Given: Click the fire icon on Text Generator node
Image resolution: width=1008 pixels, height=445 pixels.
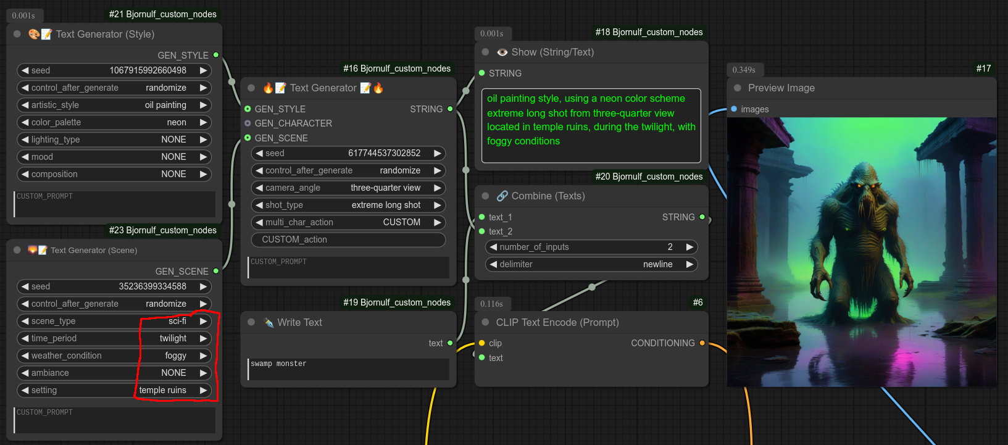Looking at the screenshot, I should click(x=268, y=88).
